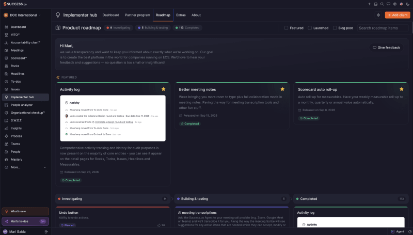
Task: Open People in the sidebar
Action: (25, 151)
